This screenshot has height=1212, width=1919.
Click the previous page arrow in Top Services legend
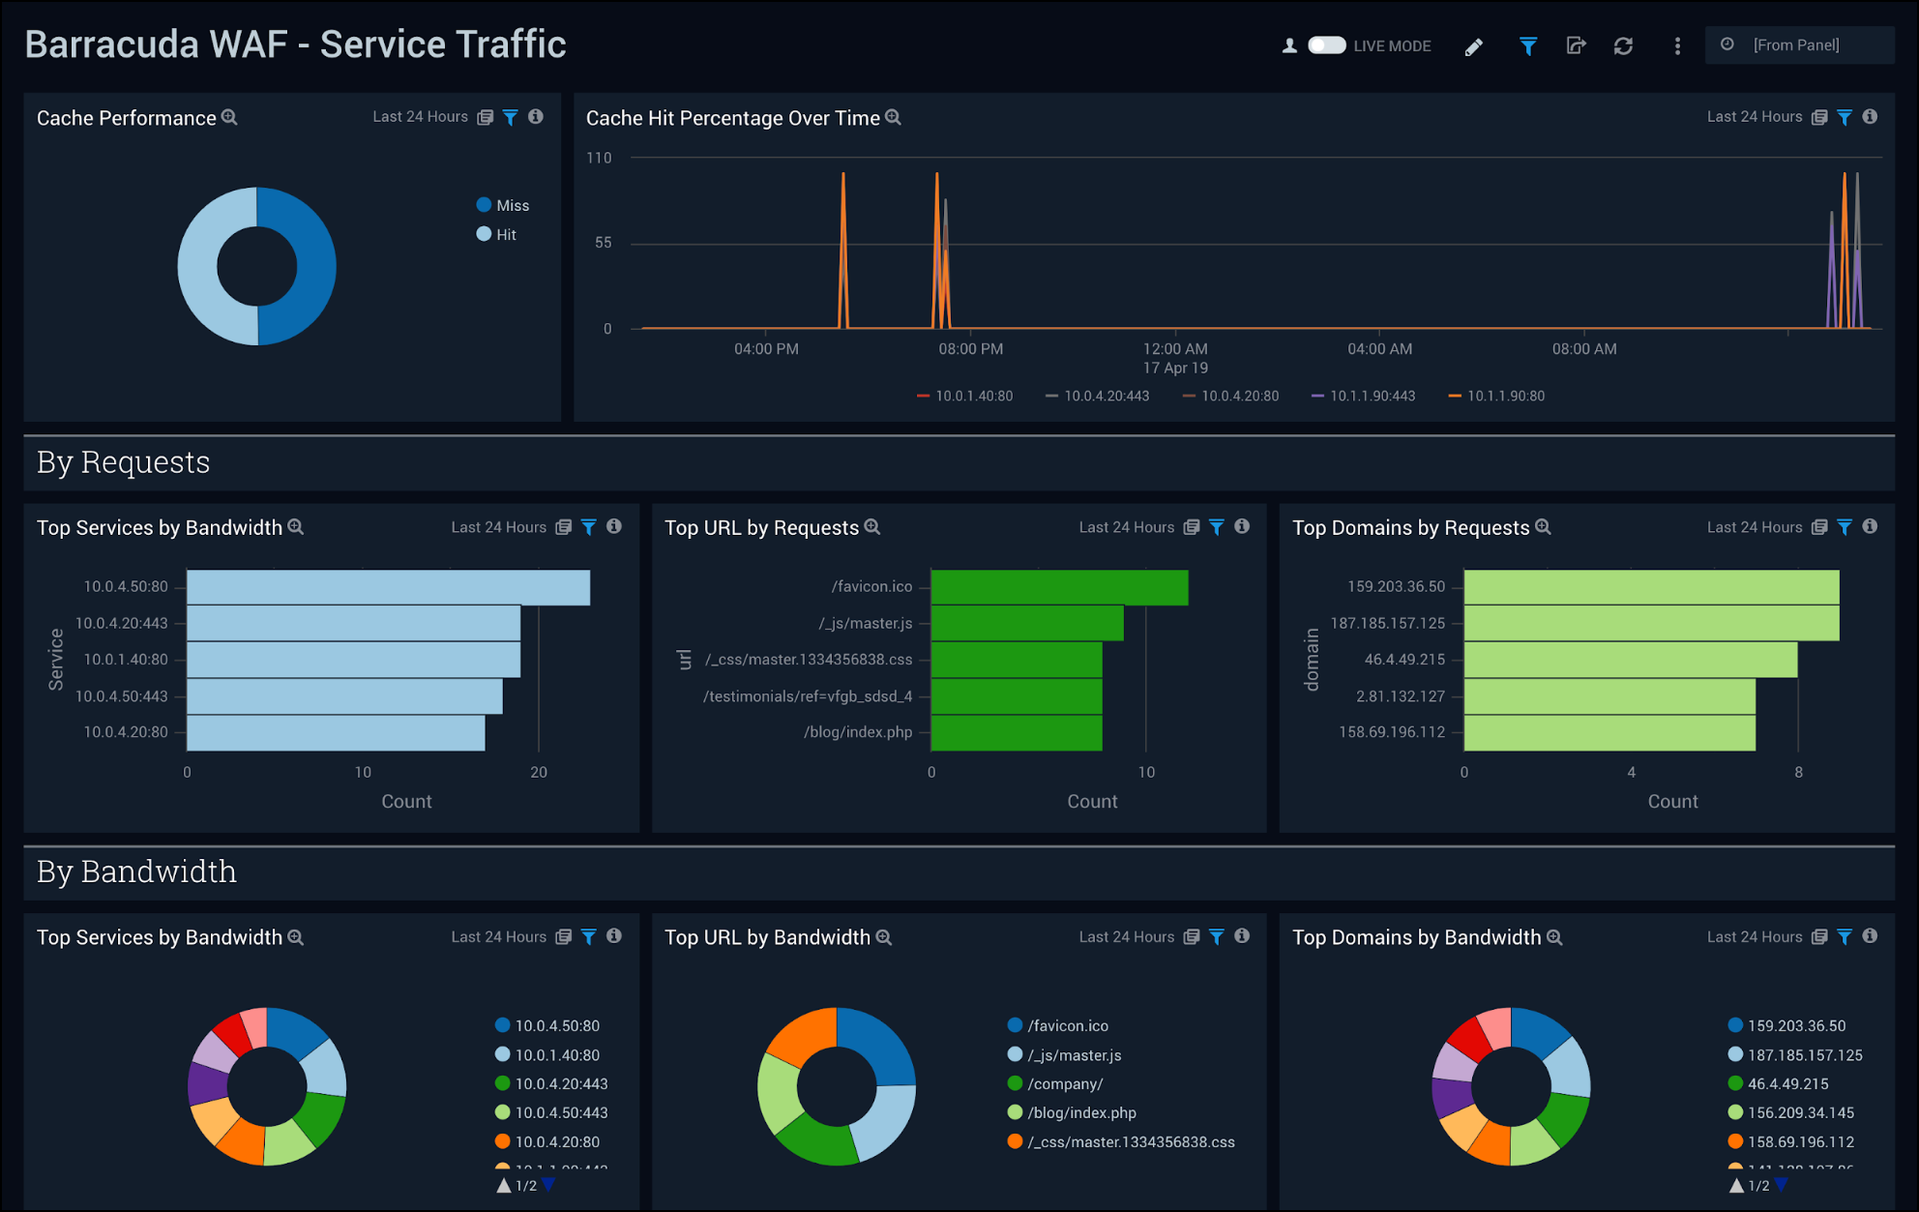[x=505, y=1182]
